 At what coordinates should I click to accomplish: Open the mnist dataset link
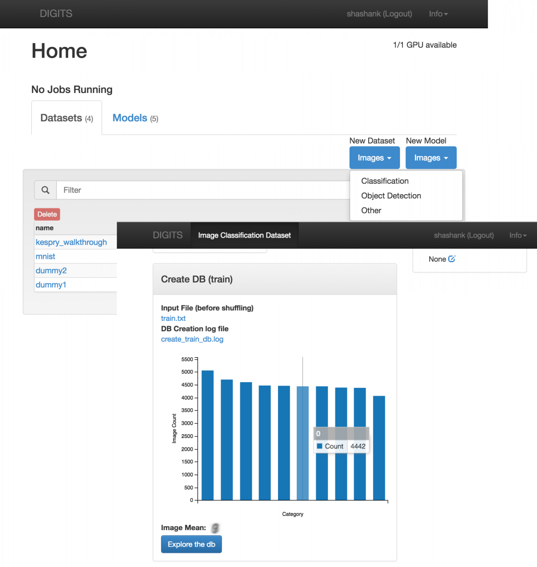coord(45,257)
